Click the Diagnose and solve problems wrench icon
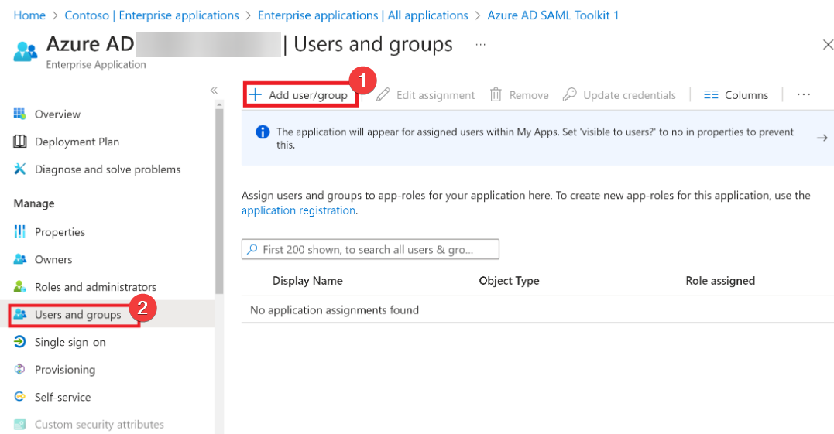This screenshot has width=834, height=434. pyautogui.click(x=19, y=169)
